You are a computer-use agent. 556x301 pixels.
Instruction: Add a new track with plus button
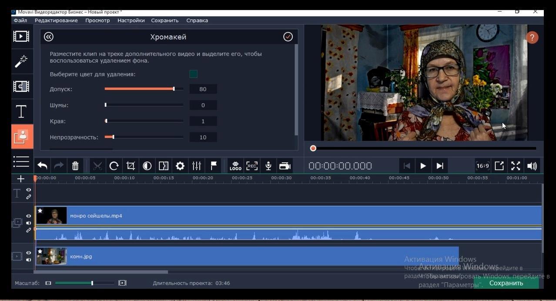(20, 179)
